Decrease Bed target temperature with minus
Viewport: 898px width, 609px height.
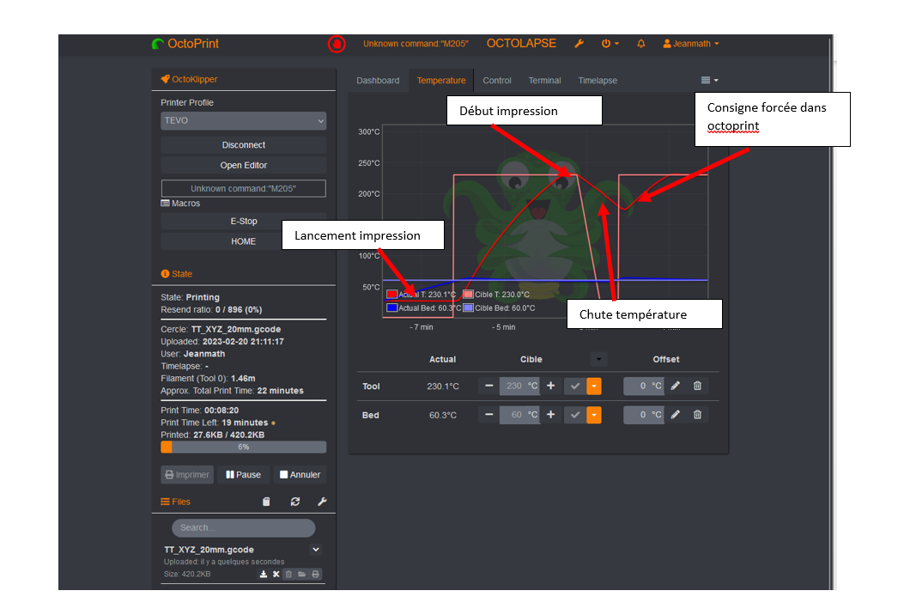[x=489, y=415]
